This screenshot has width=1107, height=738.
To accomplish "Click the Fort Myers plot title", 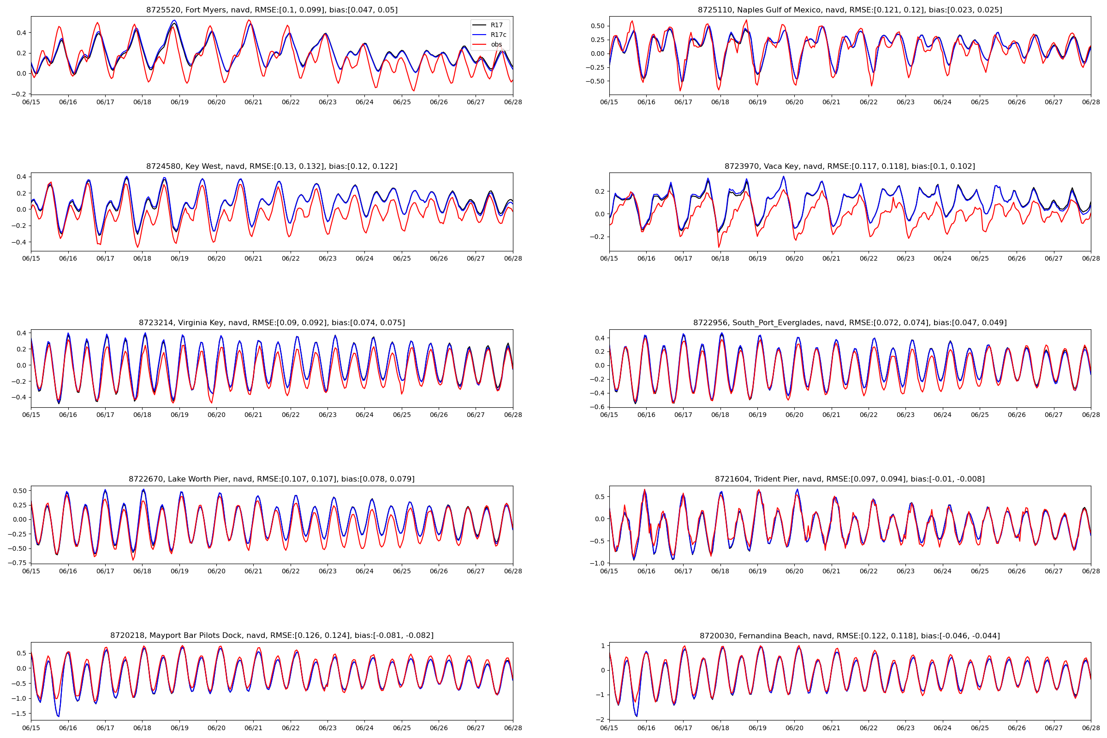I will point(272,10).
